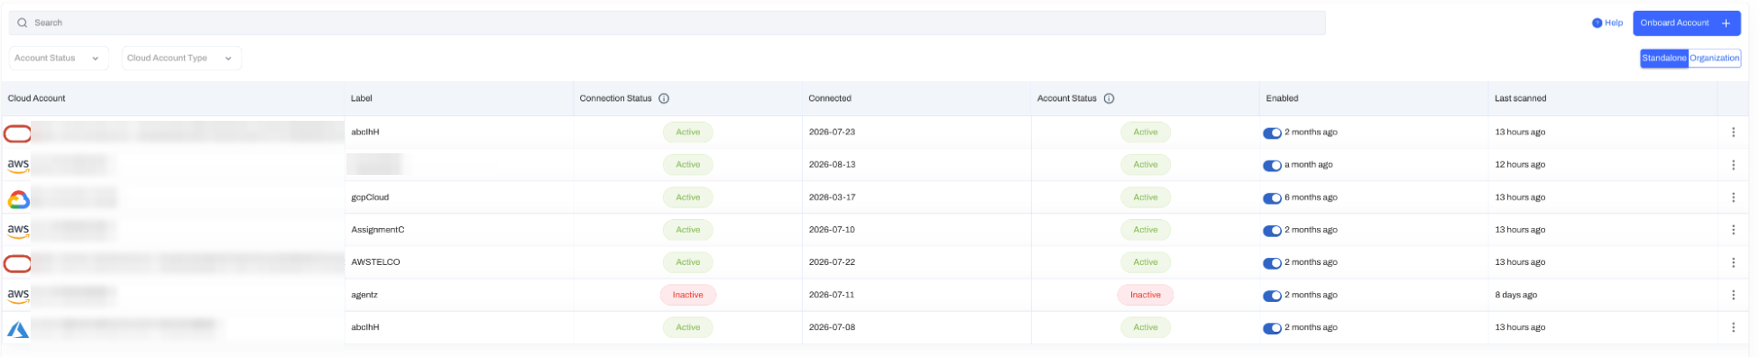Image resolution: width=1759 pixels, height=357 pixels.
Task: Open more-actions menu for agentz row
Action: click(1733, 295)
